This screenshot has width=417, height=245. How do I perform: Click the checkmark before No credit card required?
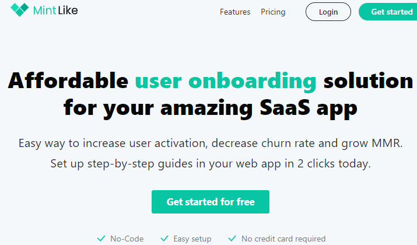[232, 239]
